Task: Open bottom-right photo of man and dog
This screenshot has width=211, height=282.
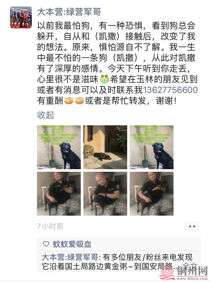Action: pyautogui.click(x=152, y=194)
